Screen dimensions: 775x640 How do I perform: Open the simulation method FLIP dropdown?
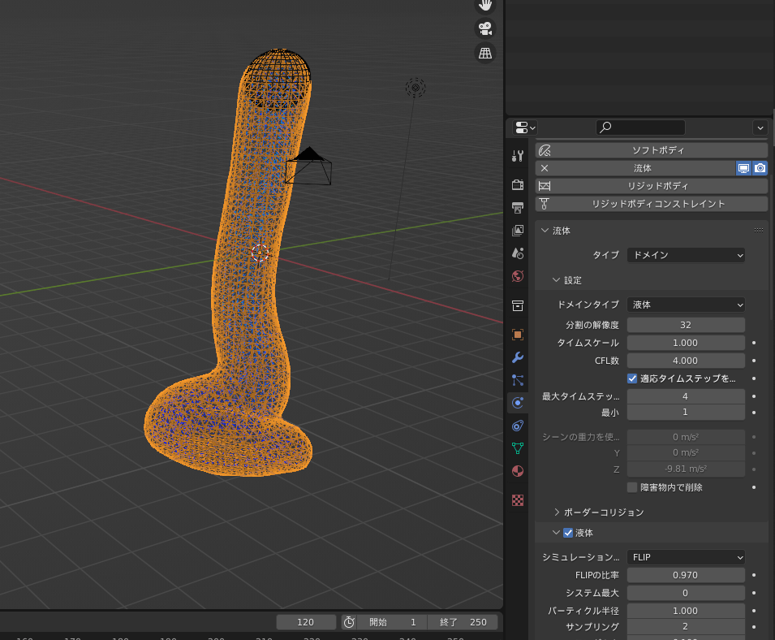(686, 558)
